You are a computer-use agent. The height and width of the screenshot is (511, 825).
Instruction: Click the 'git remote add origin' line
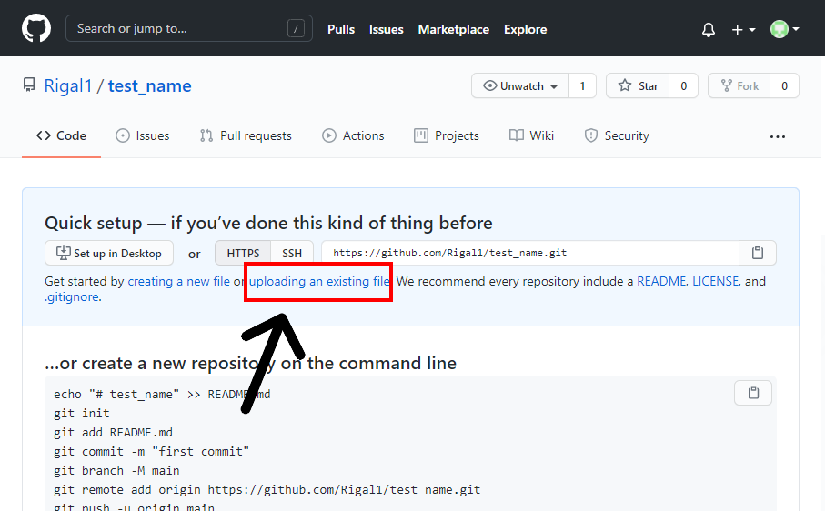click(x=267, y=489)
